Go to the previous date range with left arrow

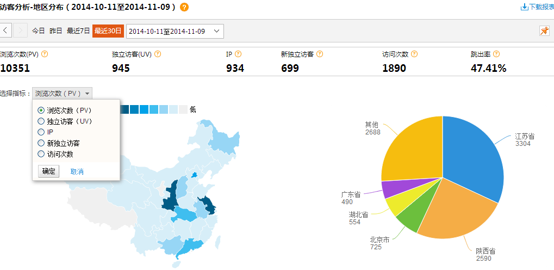click(5, 30)
